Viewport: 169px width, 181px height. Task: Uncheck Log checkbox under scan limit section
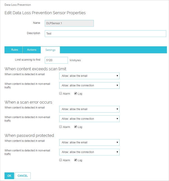(76, 94)
